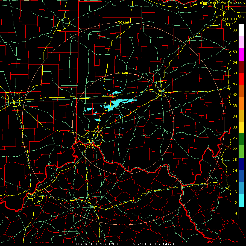This screenshot has width=246, height=246.
Task: Click the legend value '62'
Action: [x=235, y=41]
